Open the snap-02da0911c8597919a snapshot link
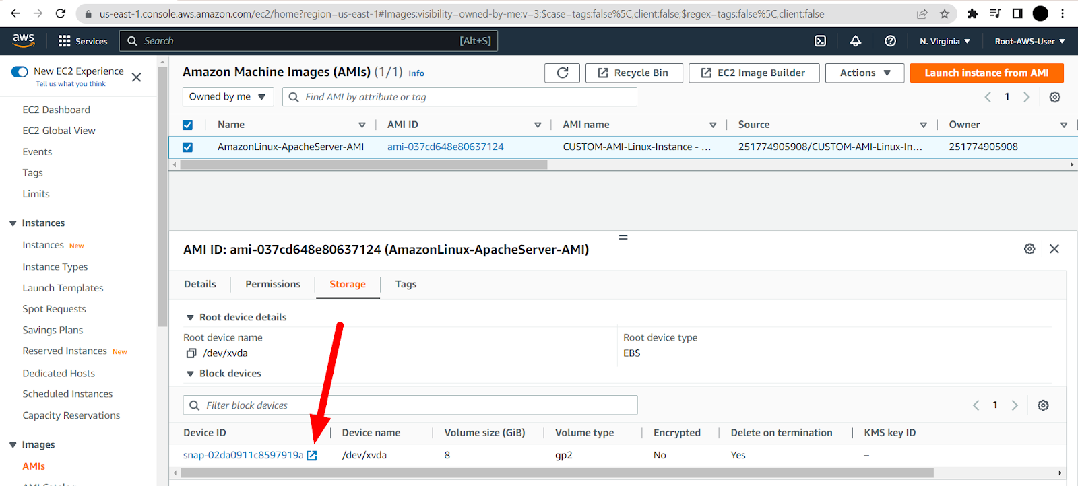The image size is (1078, 486). (x=243, y=456)
